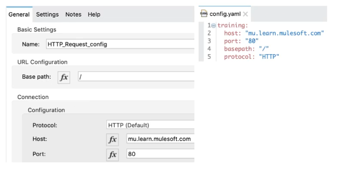
Task: Collapse the training block fold marker
Action: click(x=214, y=25)
